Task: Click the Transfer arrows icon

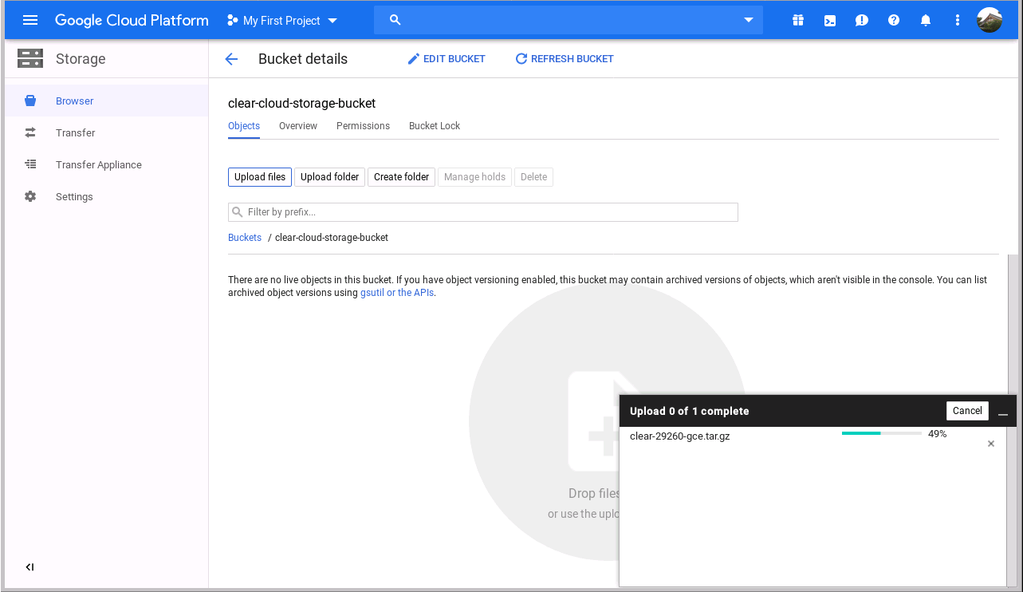Action: 30,133
